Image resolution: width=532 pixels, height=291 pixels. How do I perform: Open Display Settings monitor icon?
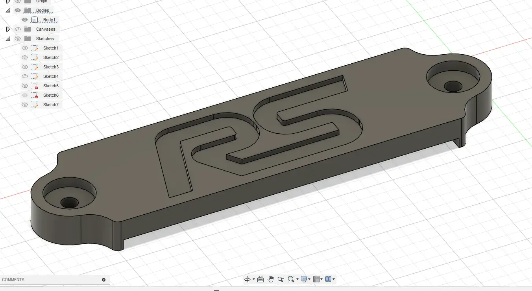click(x=304, y=279)
